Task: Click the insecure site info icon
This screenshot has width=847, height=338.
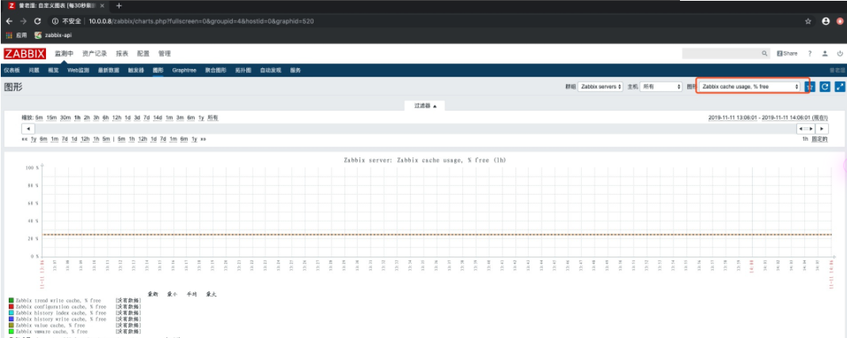Action: [x=55, y=21]
